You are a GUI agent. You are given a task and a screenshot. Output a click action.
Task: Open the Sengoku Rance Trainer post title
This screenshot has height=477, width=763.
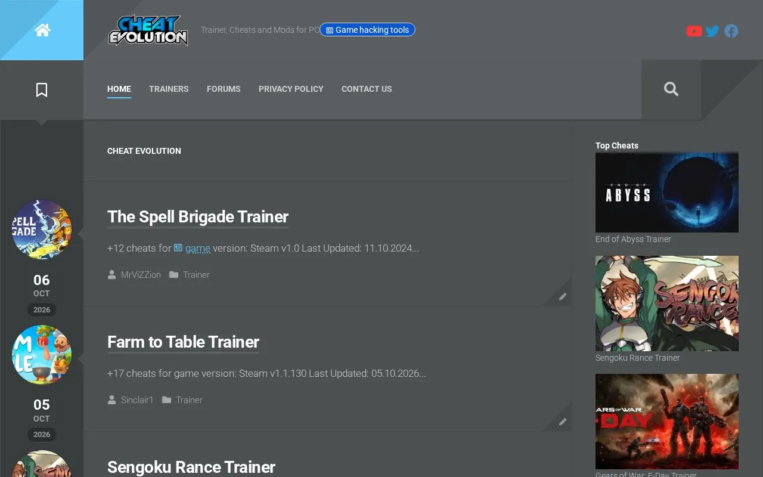click(191, 467)
